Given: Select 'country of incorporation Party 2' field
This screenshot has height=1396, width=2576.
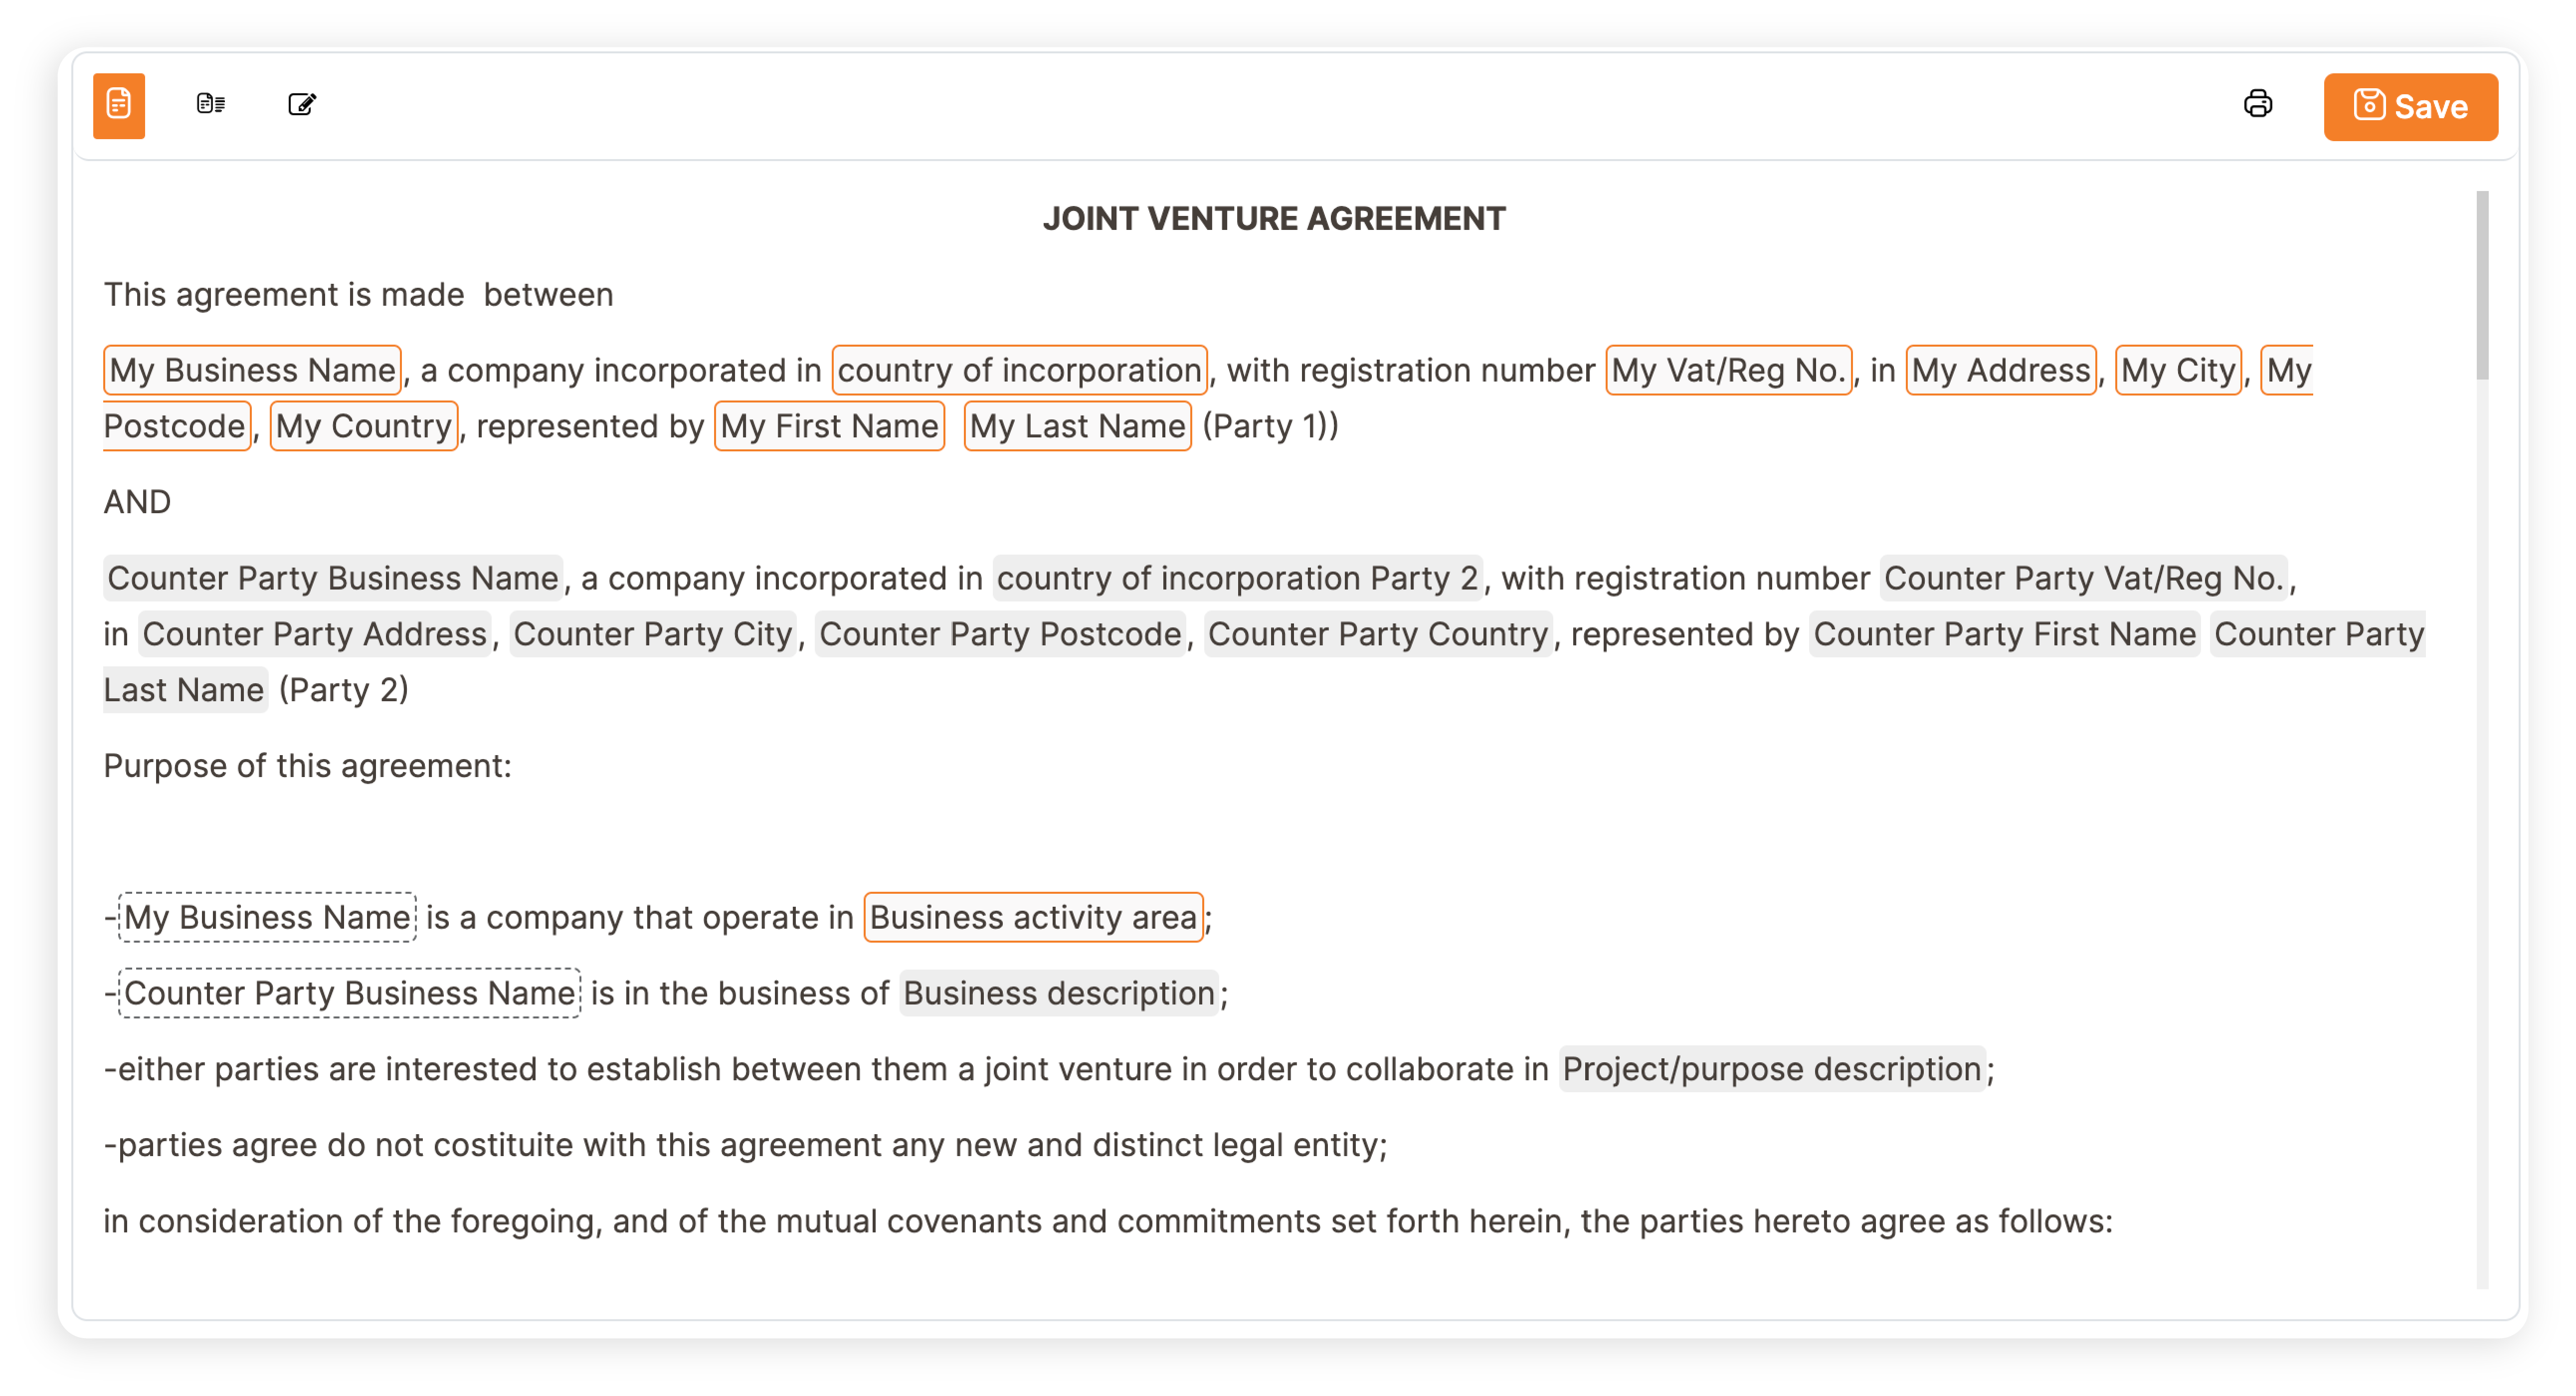Looking at the screenshot, I should pyautogui.click(x=1238, y=578).
